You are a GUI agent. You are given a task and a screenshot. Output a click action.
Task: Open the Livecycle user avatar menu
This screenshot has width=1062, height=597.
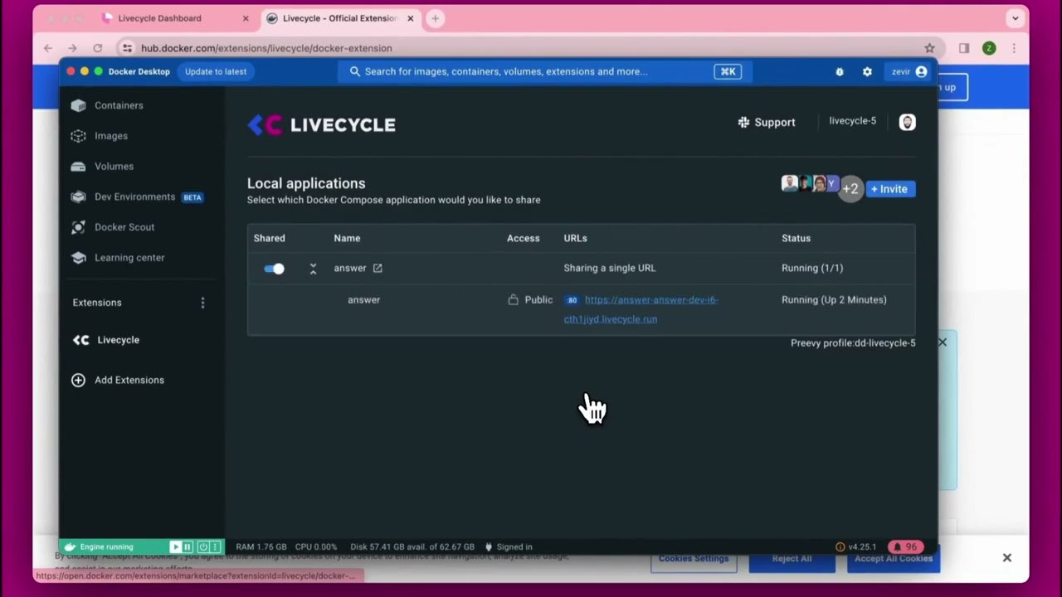coord(907,122)
